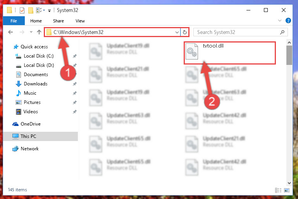Click New folder icon in title bar toolbar
The height and width of the screenshot is (199, 298).
31,10
